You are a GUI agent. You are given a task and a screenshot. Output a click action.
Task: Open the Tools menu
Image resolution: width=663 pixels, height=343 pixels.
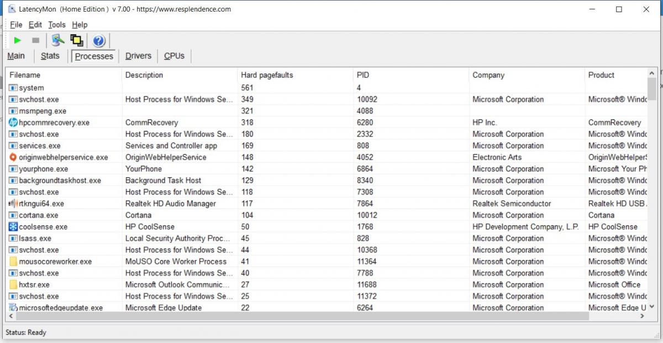point(57,25)
